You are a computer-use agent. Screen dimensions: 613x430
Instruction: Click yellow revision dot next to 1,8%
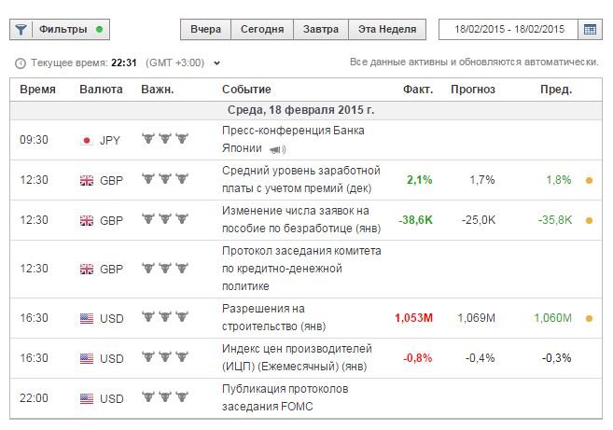[589, 180]
